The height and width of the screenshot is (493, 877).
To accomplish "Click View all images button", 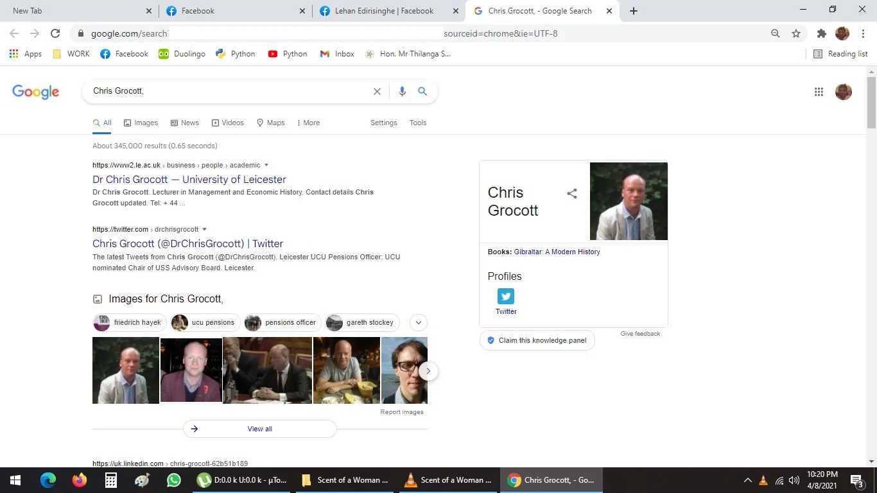I will coord(260,429).
